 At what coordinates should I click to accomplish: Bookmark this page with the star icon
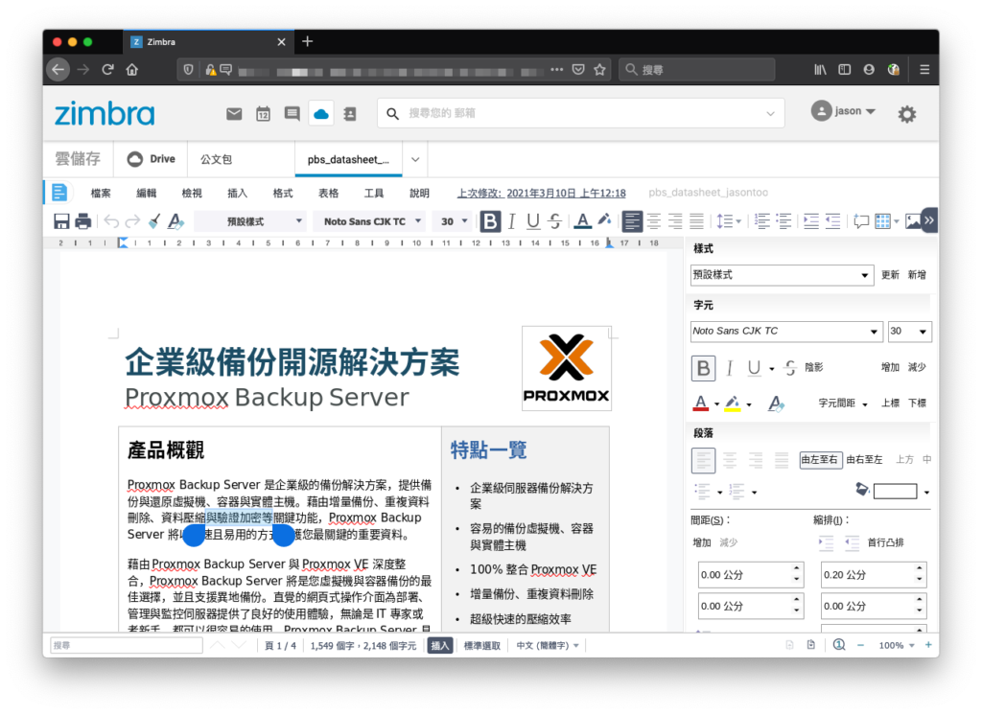(x=600, y=69)
